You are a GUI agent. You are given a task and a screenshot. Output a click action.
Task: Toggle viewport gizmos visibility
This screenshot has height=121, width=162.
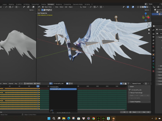128,7
